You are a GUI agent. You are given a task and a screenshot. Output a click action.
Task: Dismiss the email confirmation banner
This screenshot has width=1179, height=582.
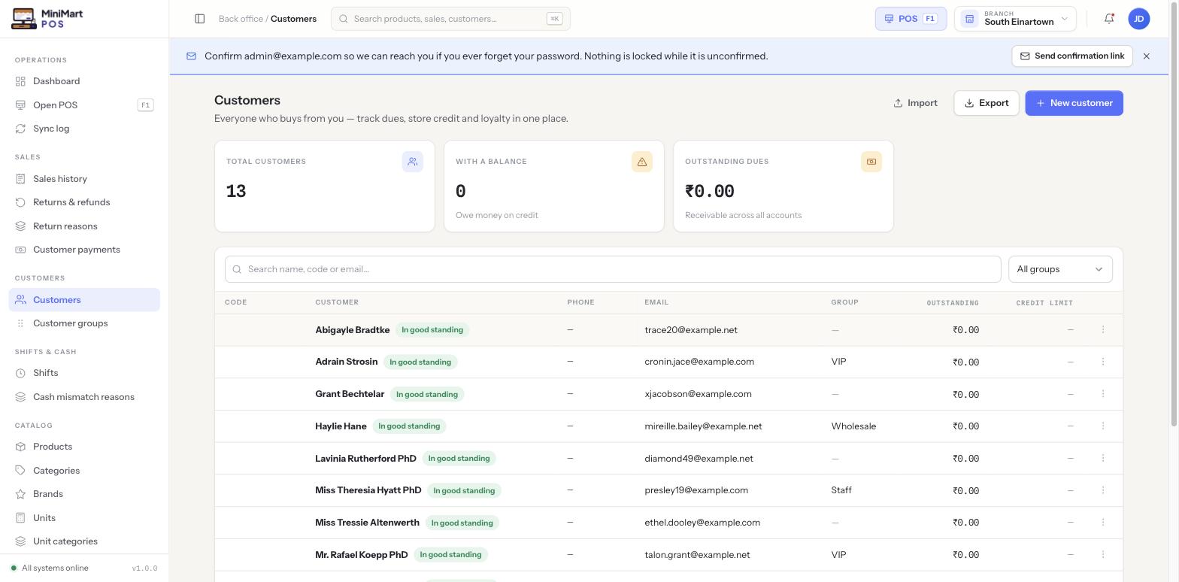coord(1147,56)
